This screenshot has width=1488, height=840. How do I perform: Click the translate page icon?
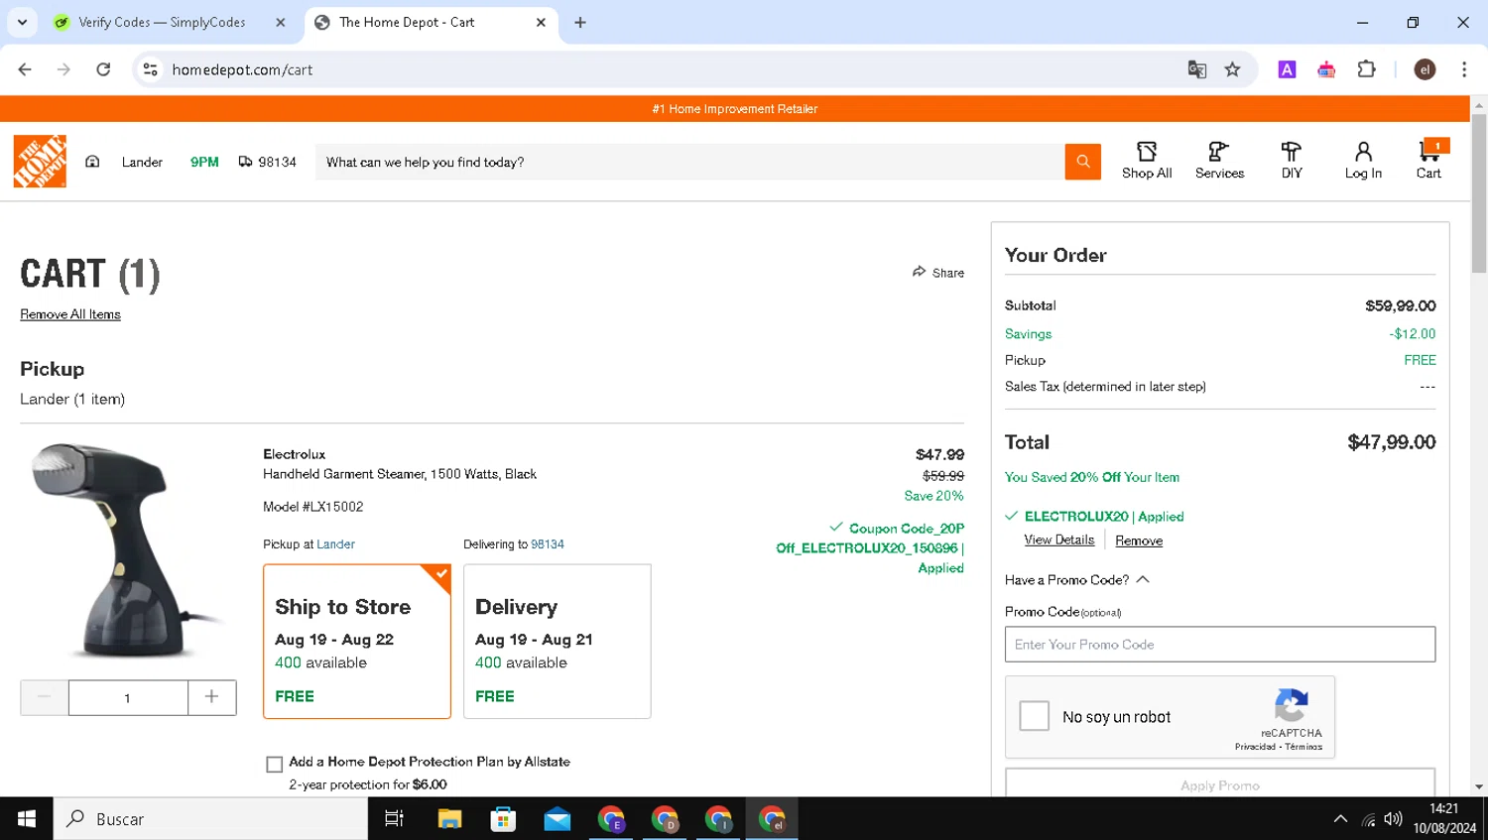tap(1197, 69)
